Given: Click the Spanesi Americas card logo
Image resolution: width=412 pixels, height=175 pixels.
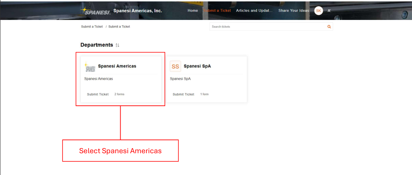Looking at the screenshot, I should tap(90, 67).
